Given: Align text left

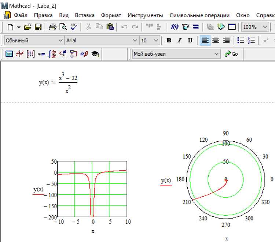Looking at the screenshot, I should 205,40.
